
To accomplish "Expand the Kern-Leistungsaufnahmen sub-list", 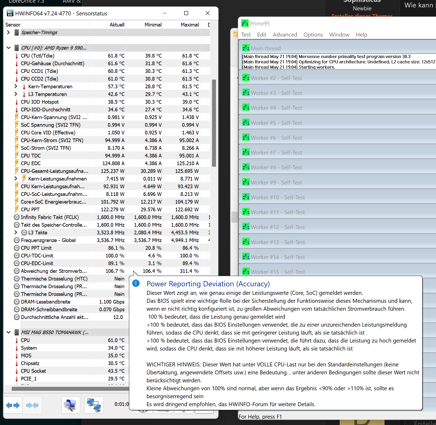I will 16,178.
